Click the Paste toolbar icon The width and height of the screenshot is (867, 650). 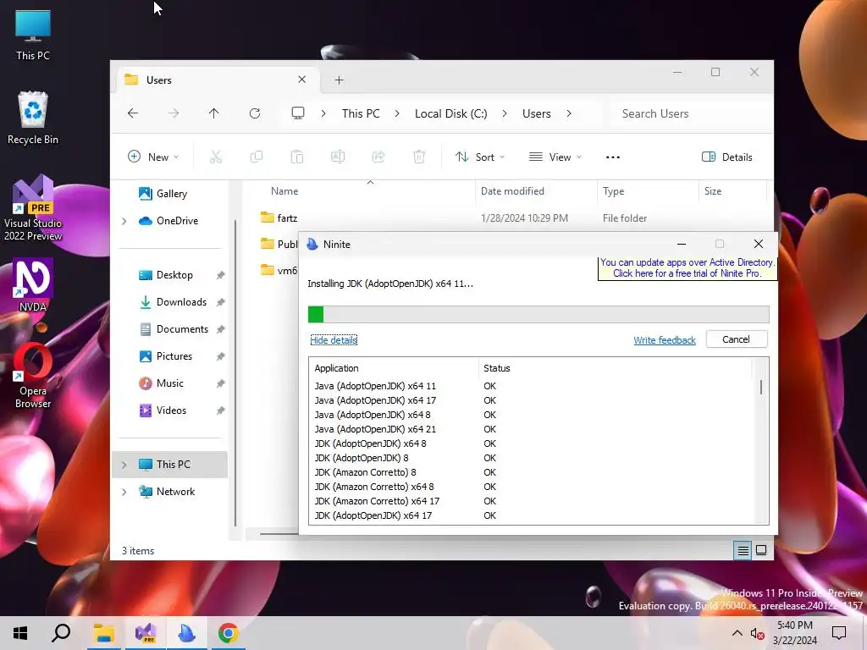click(x=297, y=157)
